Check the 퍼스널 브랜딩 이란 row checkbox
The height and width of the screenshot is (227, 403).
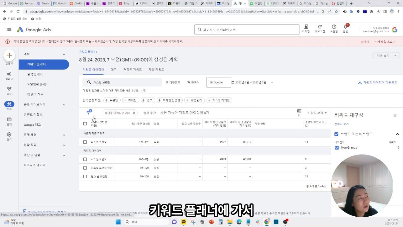[85, 168]
